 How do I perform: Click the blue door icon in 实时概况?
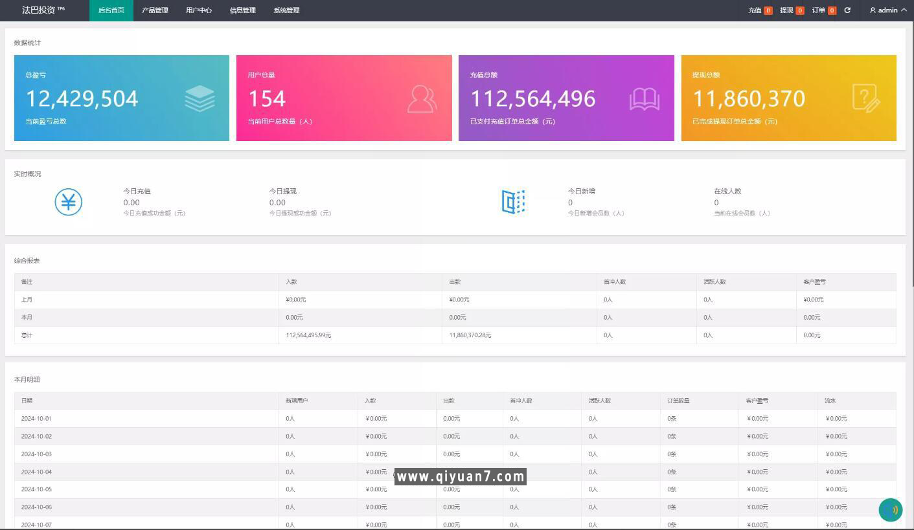point(513,203)
